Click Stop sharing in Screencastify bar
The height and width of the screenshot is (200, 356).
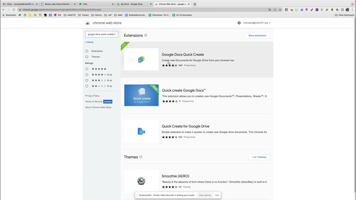205,195
